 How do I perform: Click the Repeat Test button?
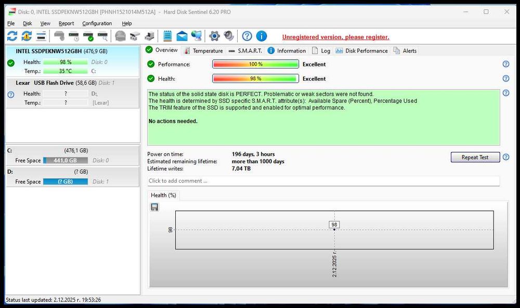click(475, 157)
